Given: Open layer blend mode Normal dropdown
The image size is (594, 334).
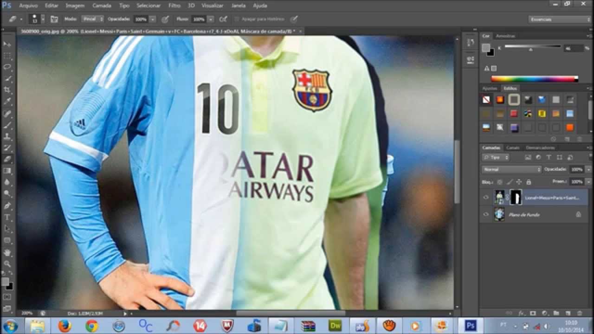Looking at the screenshot, I should tap(512, 169).
